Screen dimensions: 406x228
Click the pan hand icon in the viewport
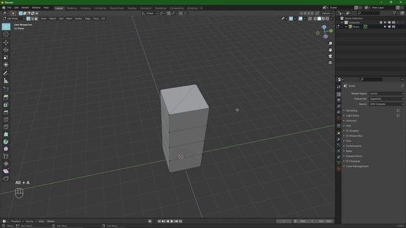click(330, 50)
